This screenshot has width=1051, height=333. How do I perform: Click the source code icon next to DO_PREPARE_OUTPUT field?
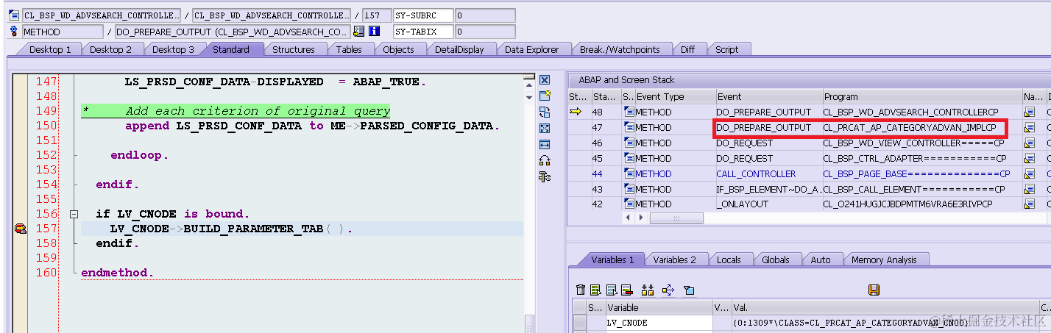coord(359,32)
